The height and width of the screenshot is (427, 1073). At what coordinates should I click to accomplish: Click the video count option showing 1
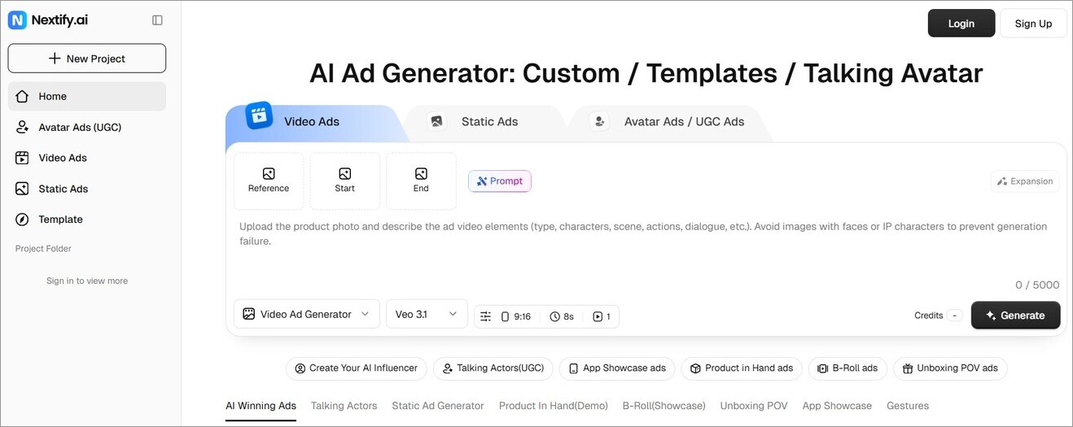(602, 316)
